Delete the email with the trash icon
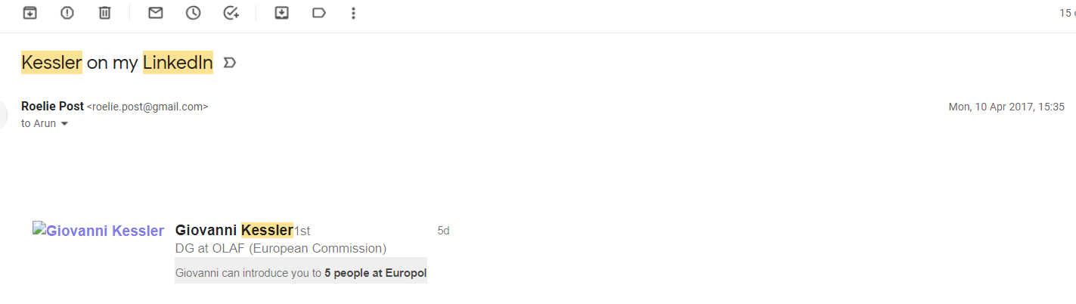 click(x=105, y=13)
